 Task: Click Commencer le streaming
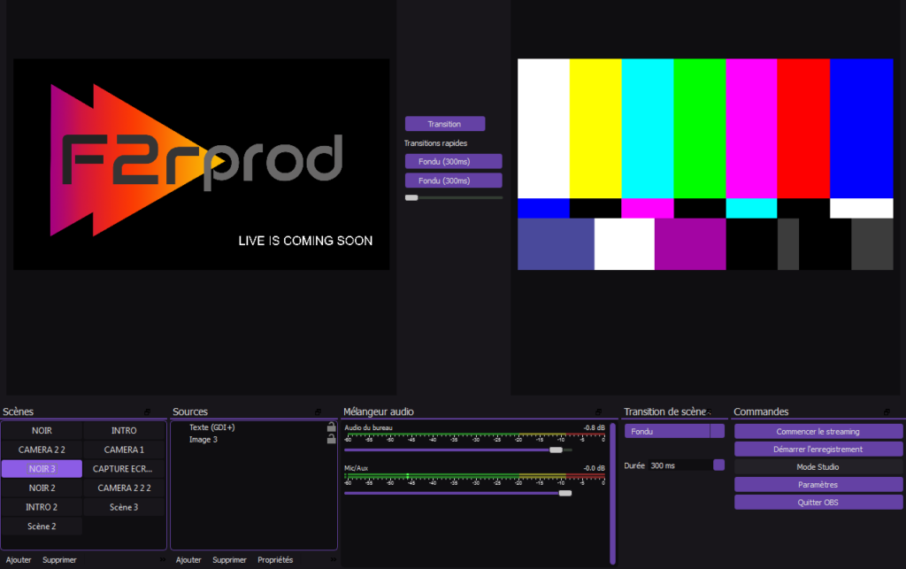pos(818,431)
